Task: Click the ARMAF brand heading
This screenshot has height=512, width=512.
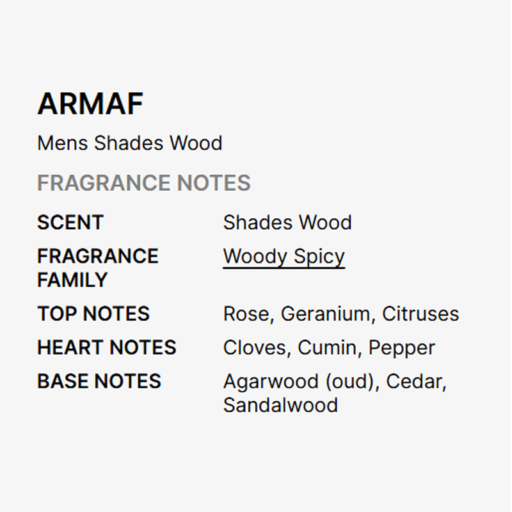Action: 90,104
